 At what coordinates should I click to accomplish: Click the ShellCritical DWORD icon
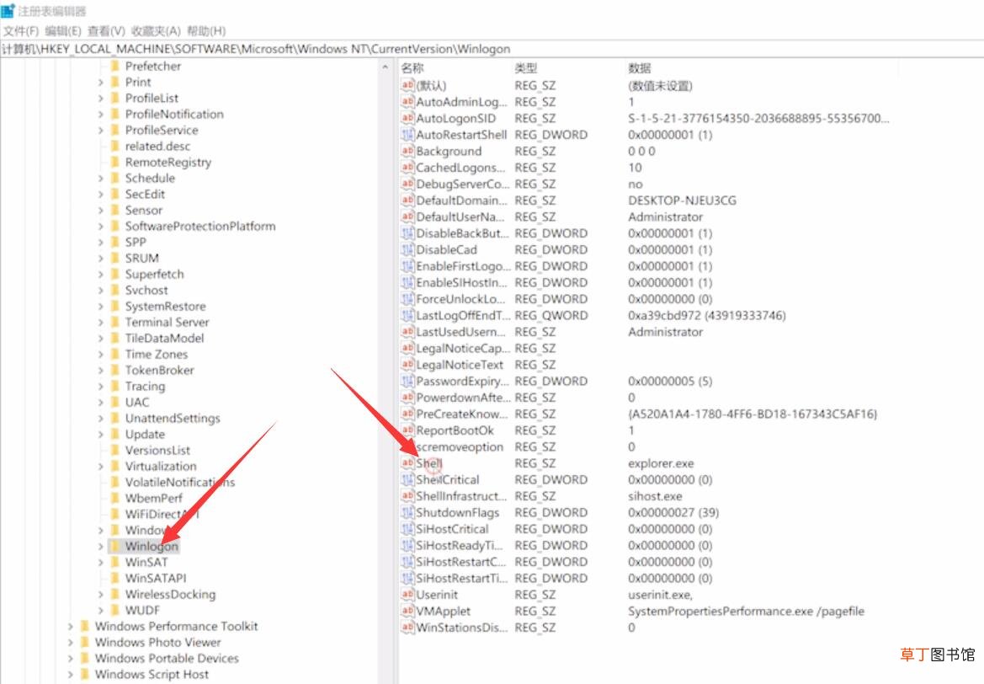coord(407,479)
